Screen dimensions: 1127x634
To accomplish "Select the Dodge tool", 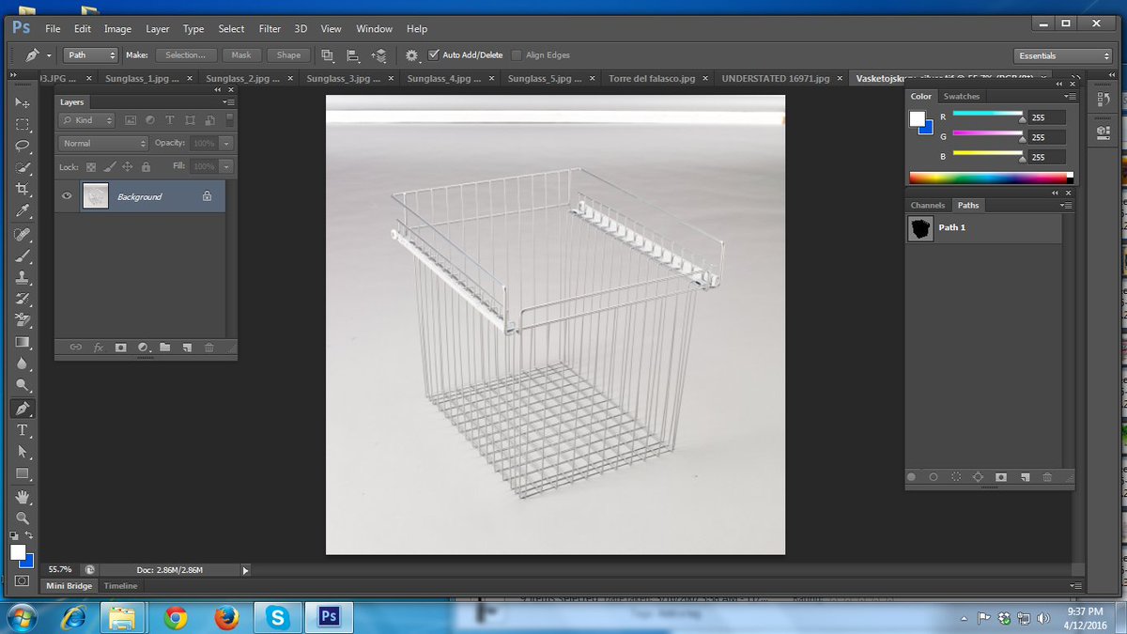I will click(x=23, y=385).
